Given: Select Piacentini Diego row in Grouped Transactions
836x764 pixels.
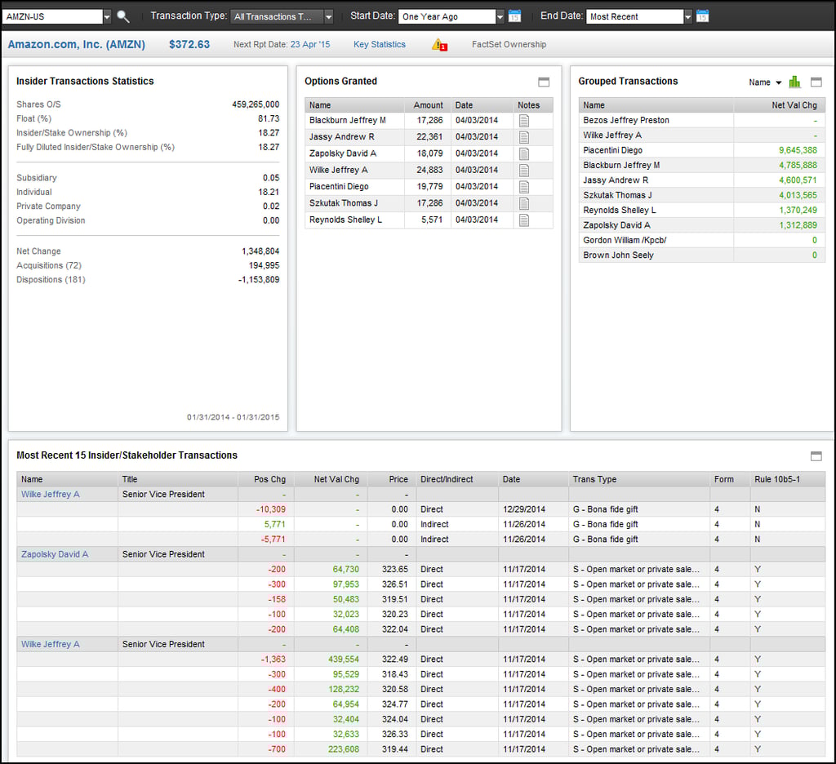Looking at the screenshot, I should [x=701, y=150].
